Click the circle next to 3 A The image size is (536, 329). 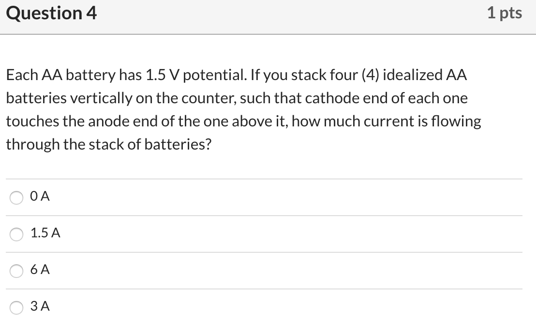tap(16, 307)
